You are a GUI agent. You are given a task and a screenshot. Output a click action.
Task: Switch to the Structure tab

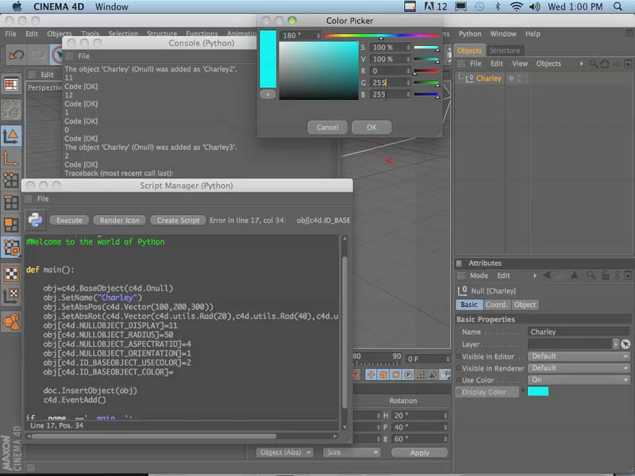[x=505, y=50]
